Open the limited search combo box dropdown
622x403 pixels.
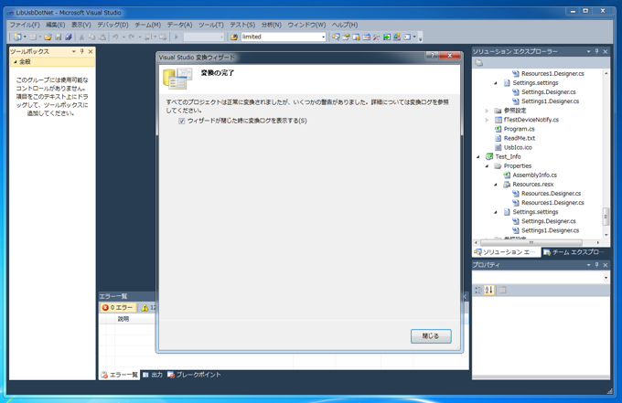coord(323,37)
